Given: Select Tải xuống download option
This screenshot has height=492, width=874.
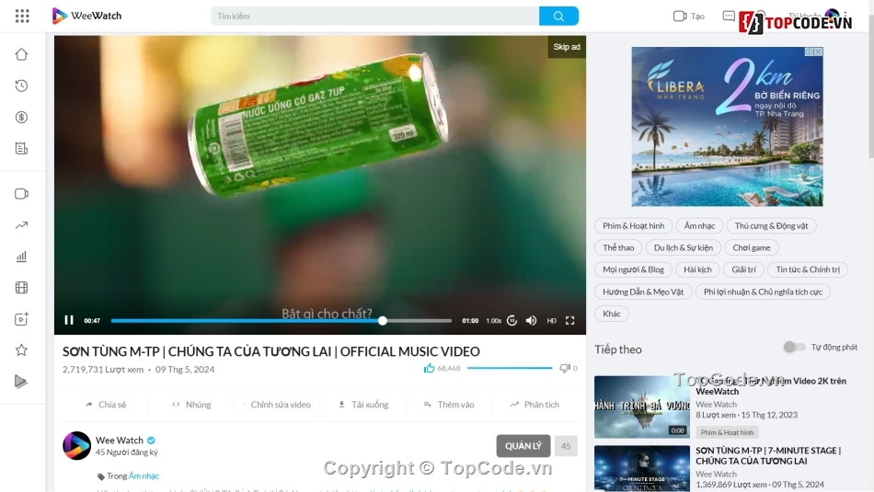Looking at the screenshot, I should (363, 405).
